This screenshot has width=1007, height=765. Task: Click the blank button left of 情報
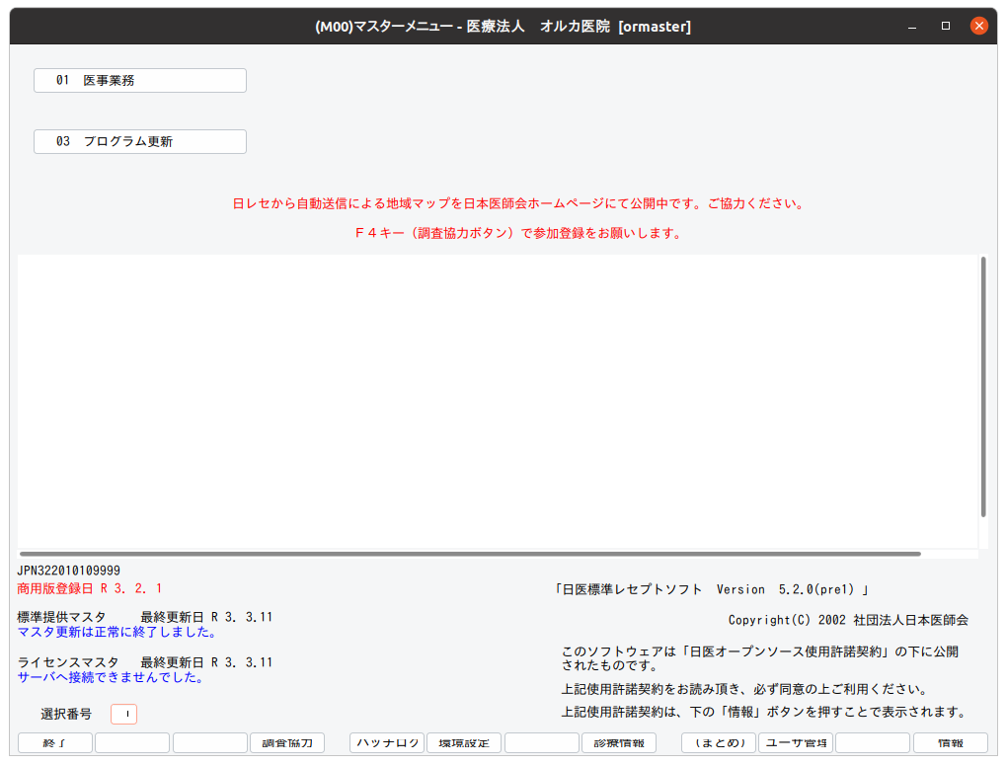point(873,742)
